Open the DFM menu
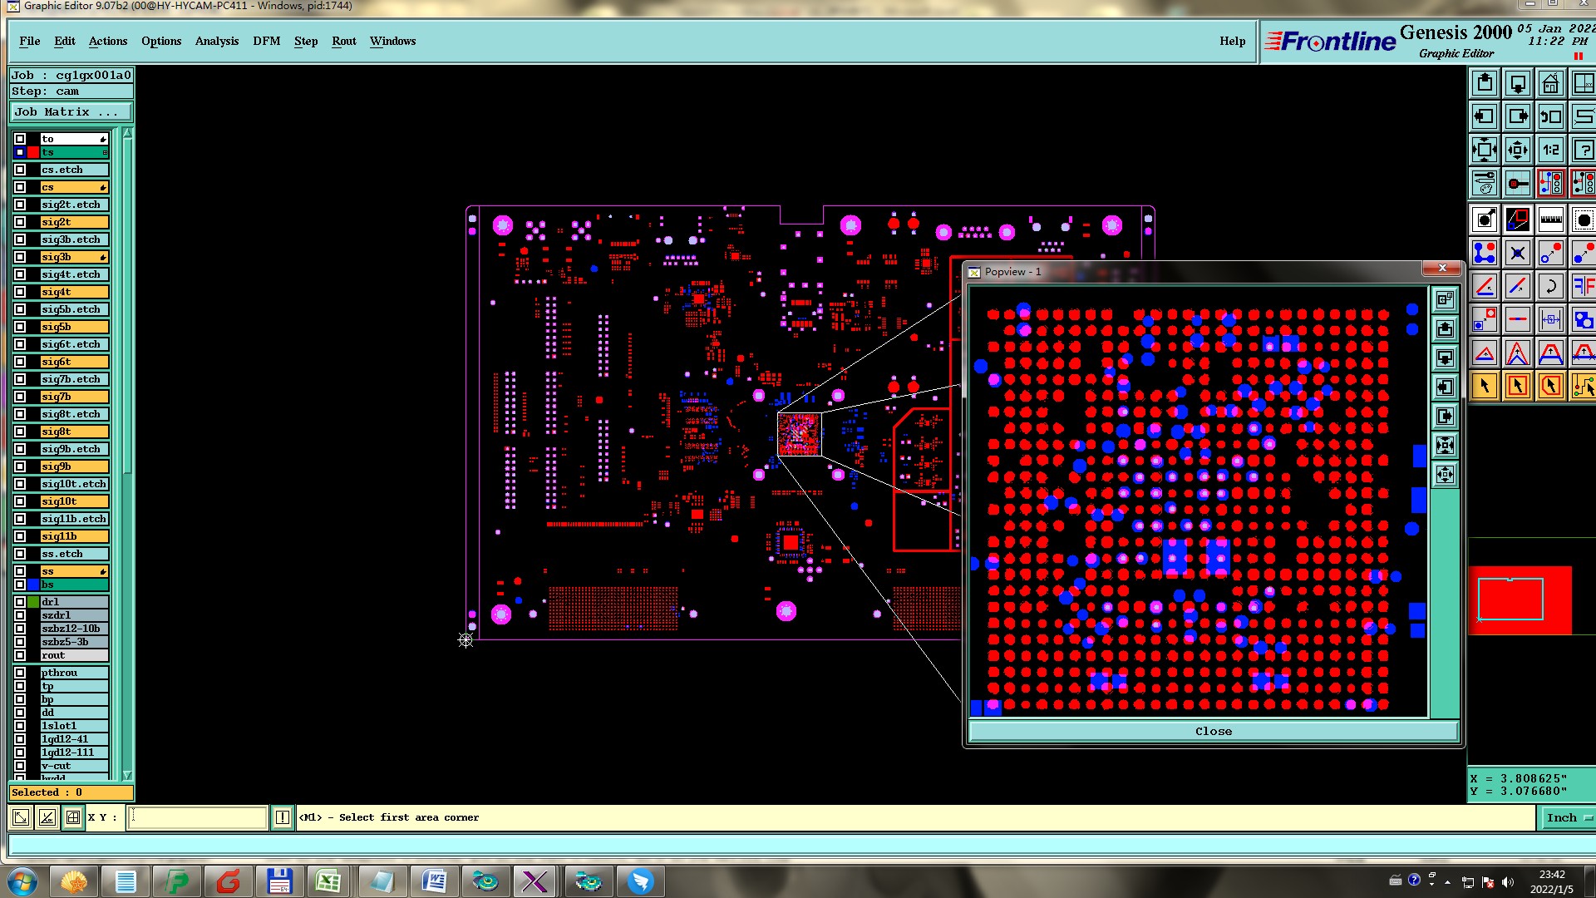The image size is (1596, 898). pyautogui.click(x=266, y=41)
